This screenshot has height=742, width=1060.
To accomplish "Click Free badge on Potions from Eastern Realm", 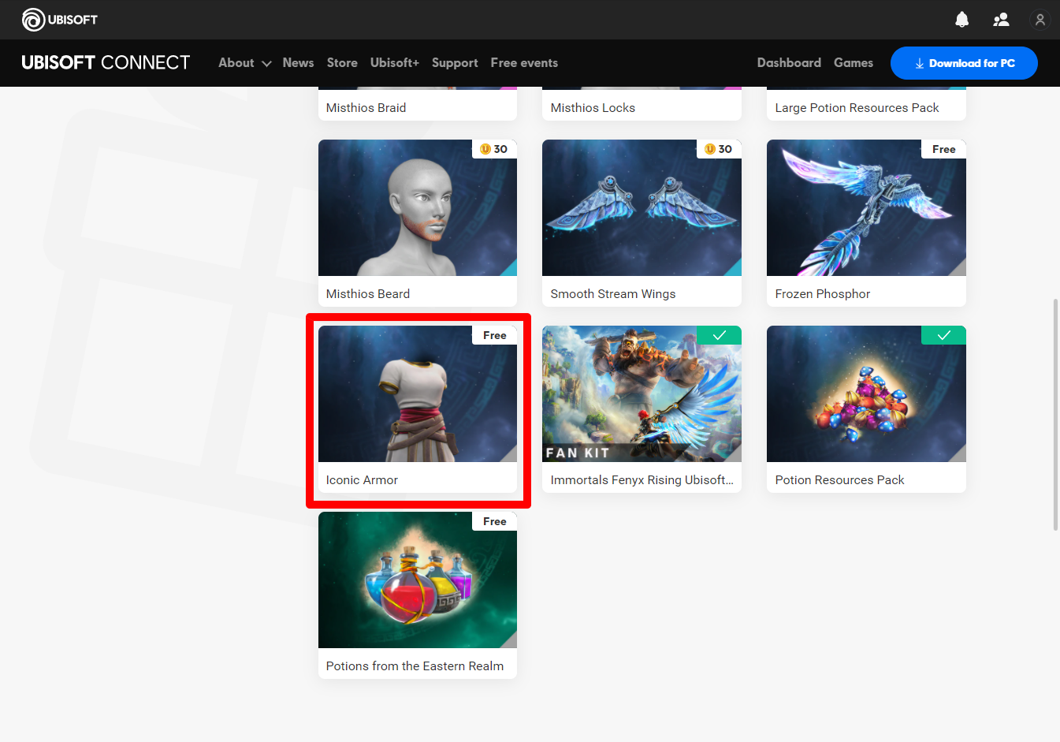I will click(495, 521).
